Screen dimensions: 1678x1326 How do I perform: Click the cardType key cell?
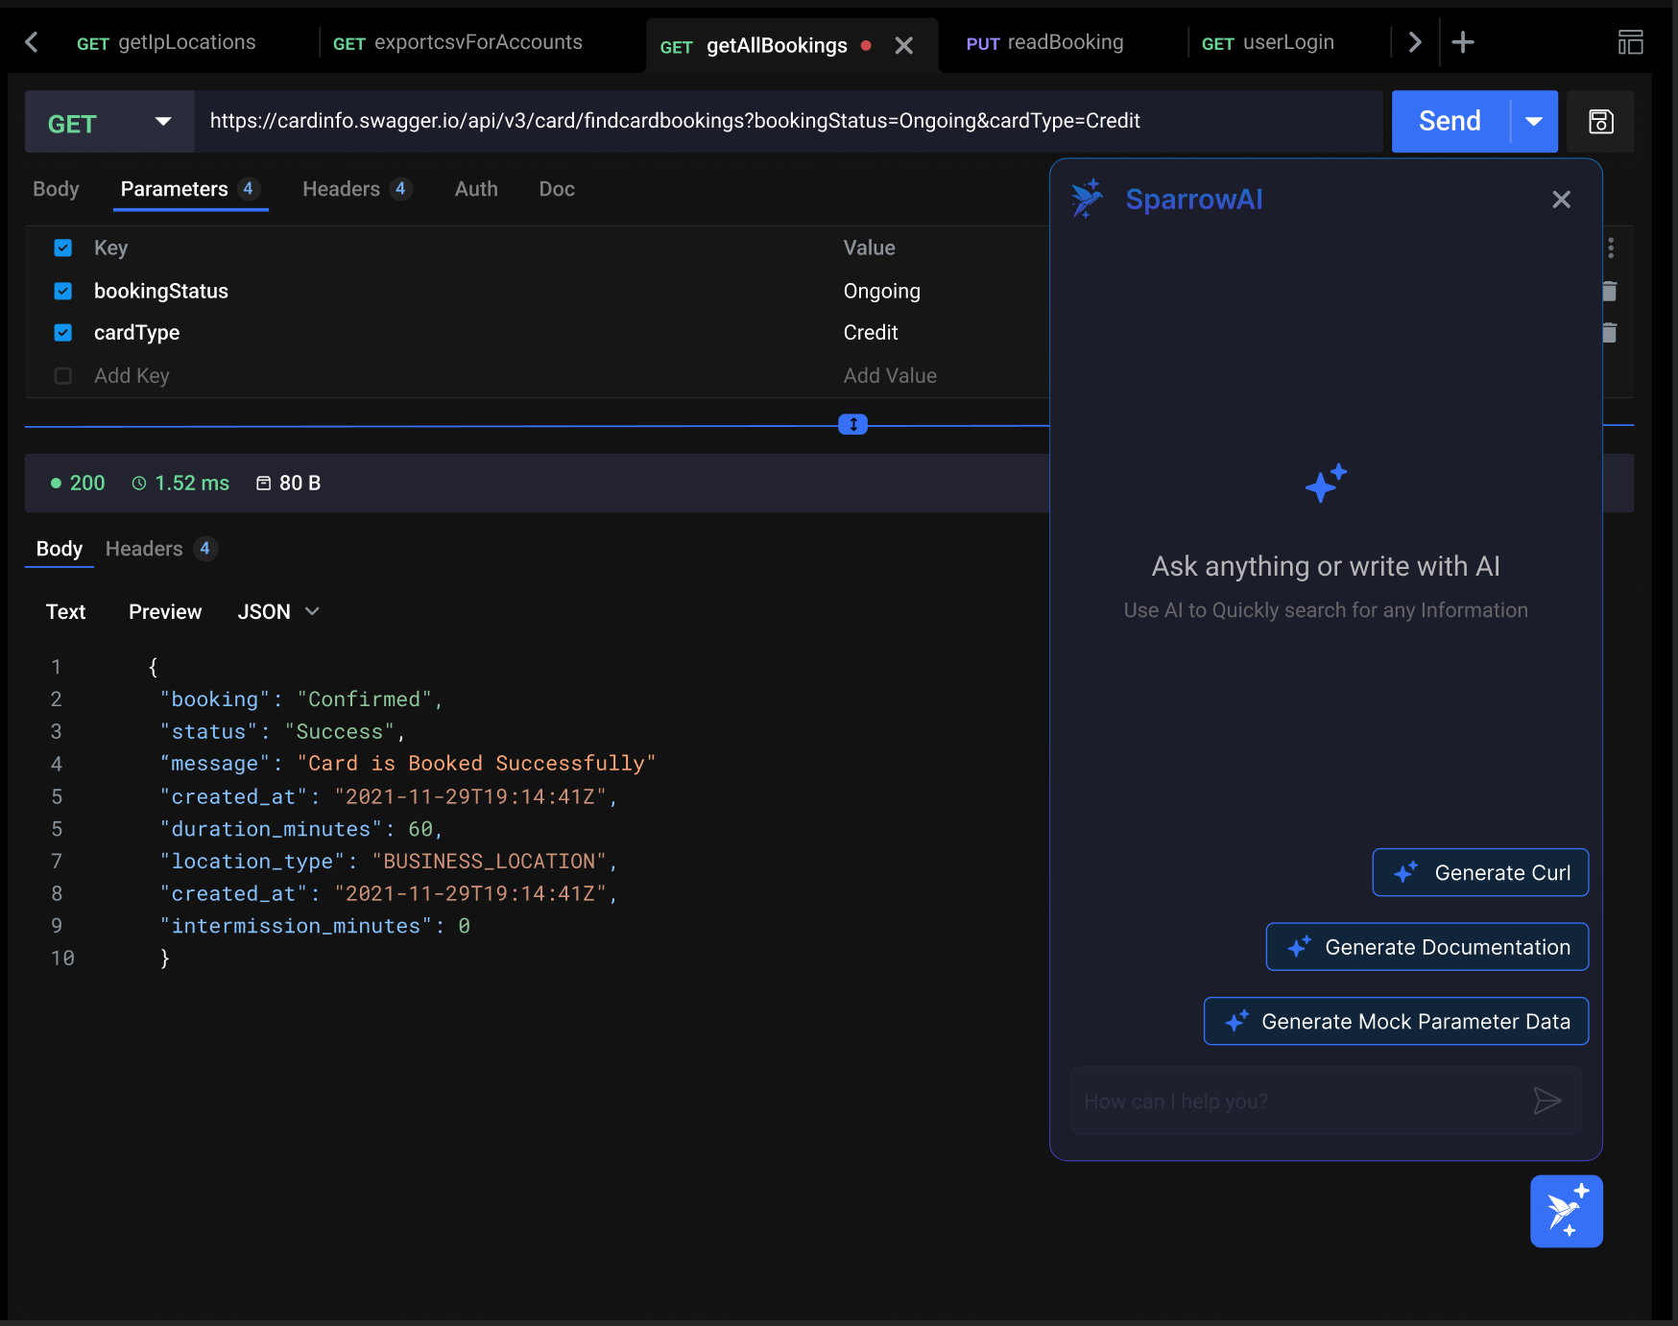click(x=136, y=332)
